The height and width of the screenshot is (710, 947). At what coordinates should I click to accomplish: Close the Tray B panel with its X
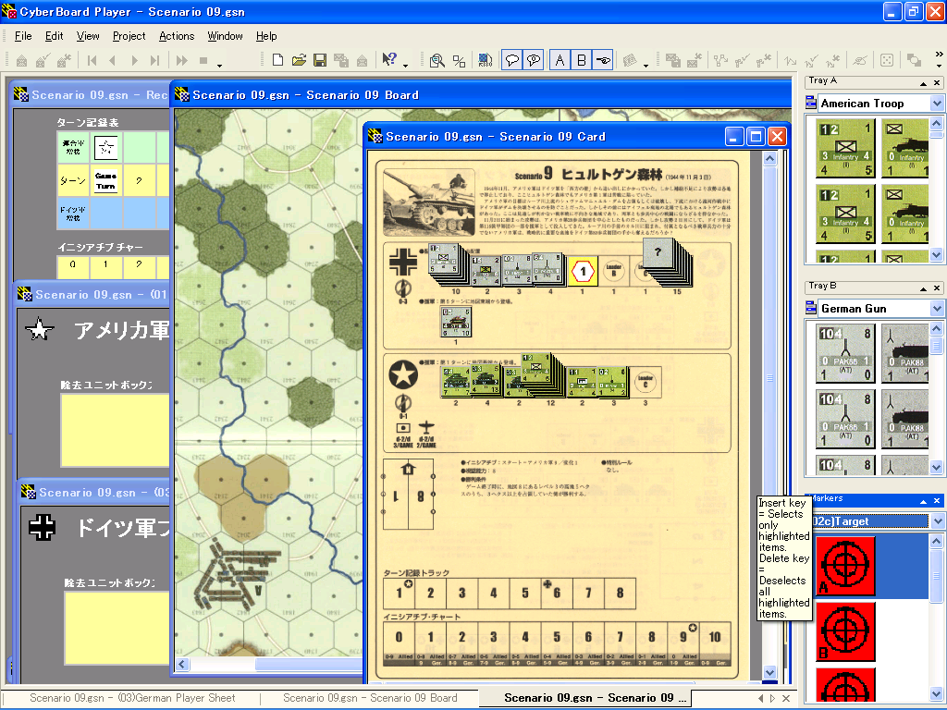[x=937, y=288]
